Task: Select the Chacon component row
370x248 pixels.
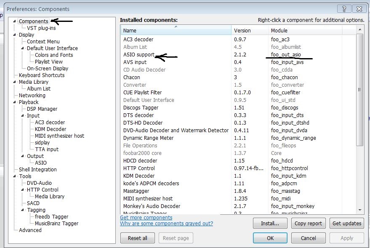Action: 238,77
